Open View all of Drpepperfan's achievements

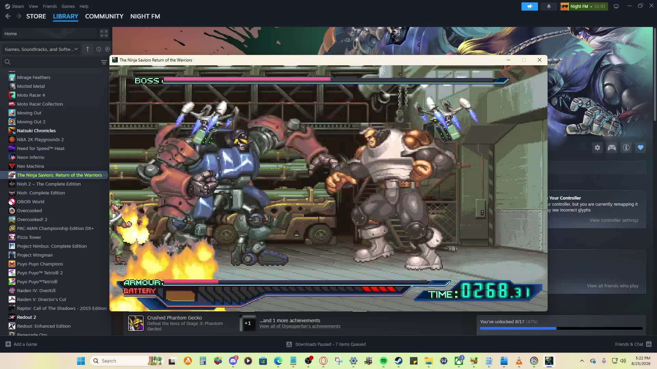click(x=299, y=326)
